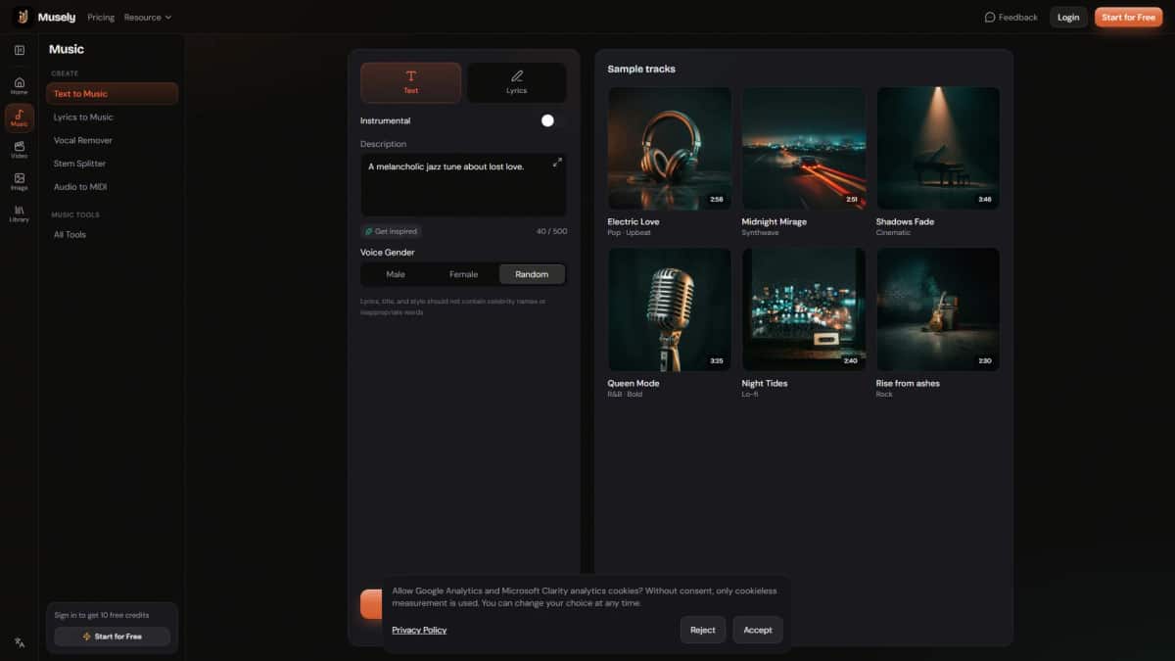1175x661 pixels.
Task: Click the Sample tracks heading
Action: (x=641, y=69)
